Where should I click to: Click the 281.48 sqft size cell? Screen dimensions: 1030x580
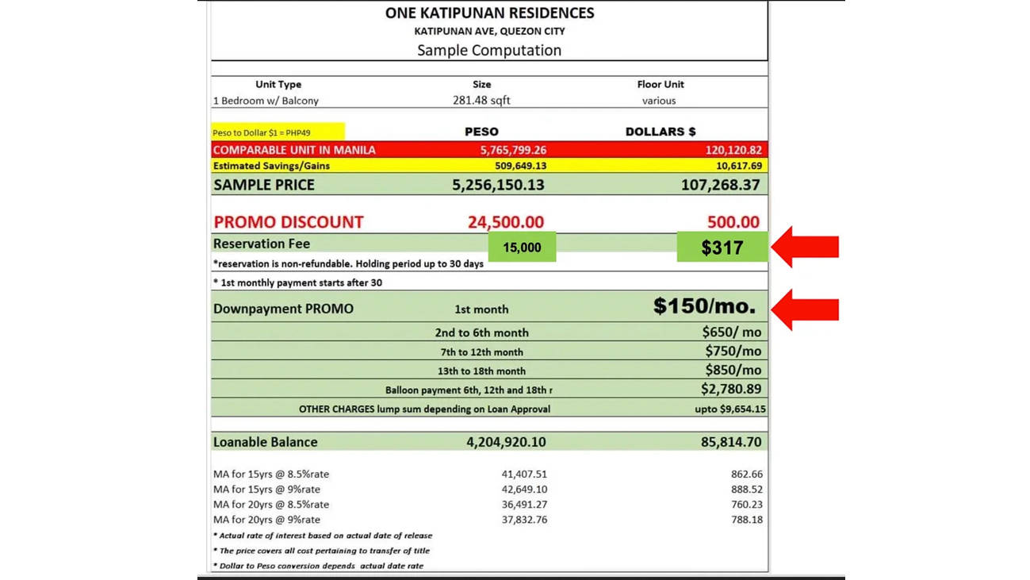pyautogui.click(x=481, y=101)
